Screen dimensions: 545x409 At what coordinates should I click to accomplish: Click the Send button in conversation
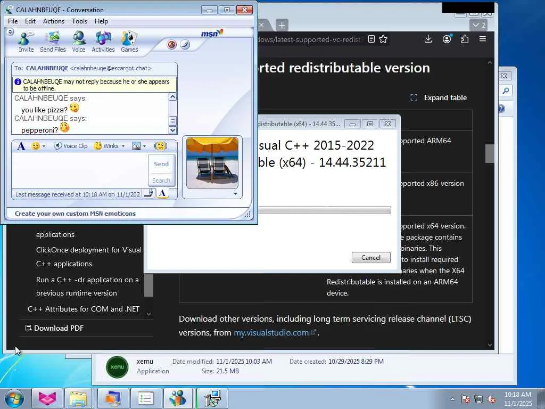tap(161, 164)
